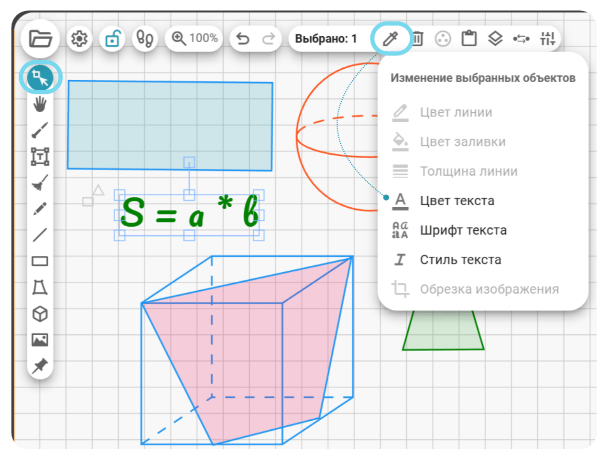Viewport: 608px width, 456px height.
Task: Select the pin tool in sidebar
Action: coord(40,366)
